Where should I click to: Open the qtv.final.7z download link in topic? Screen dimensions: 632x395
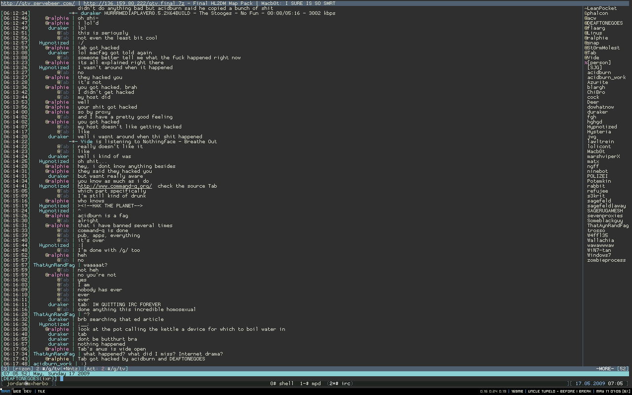pyautogui.click(x=134, y=3)
